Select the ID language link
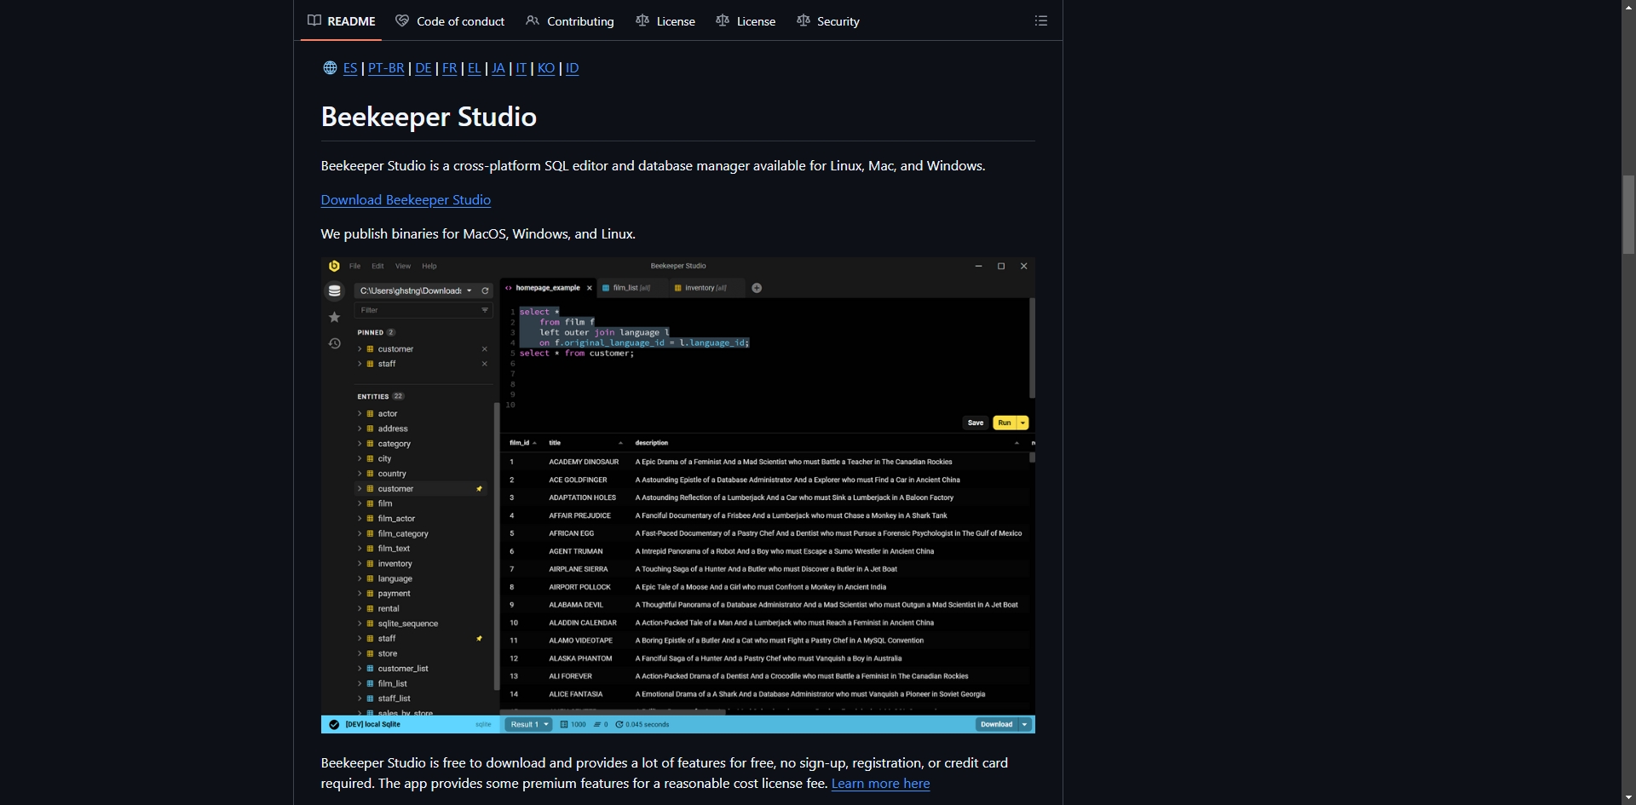This screenshot has width=1636, height=805. [x=573, y=68]
